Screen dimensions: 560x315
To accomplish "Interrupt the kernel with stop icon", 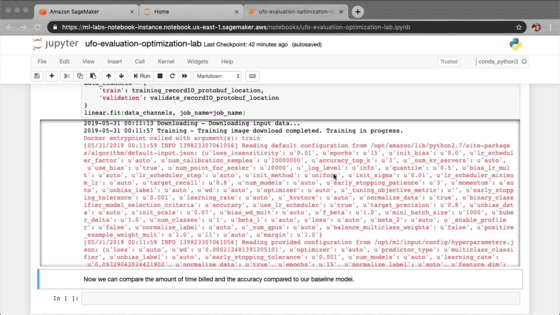I will click(x=160, y=76).
